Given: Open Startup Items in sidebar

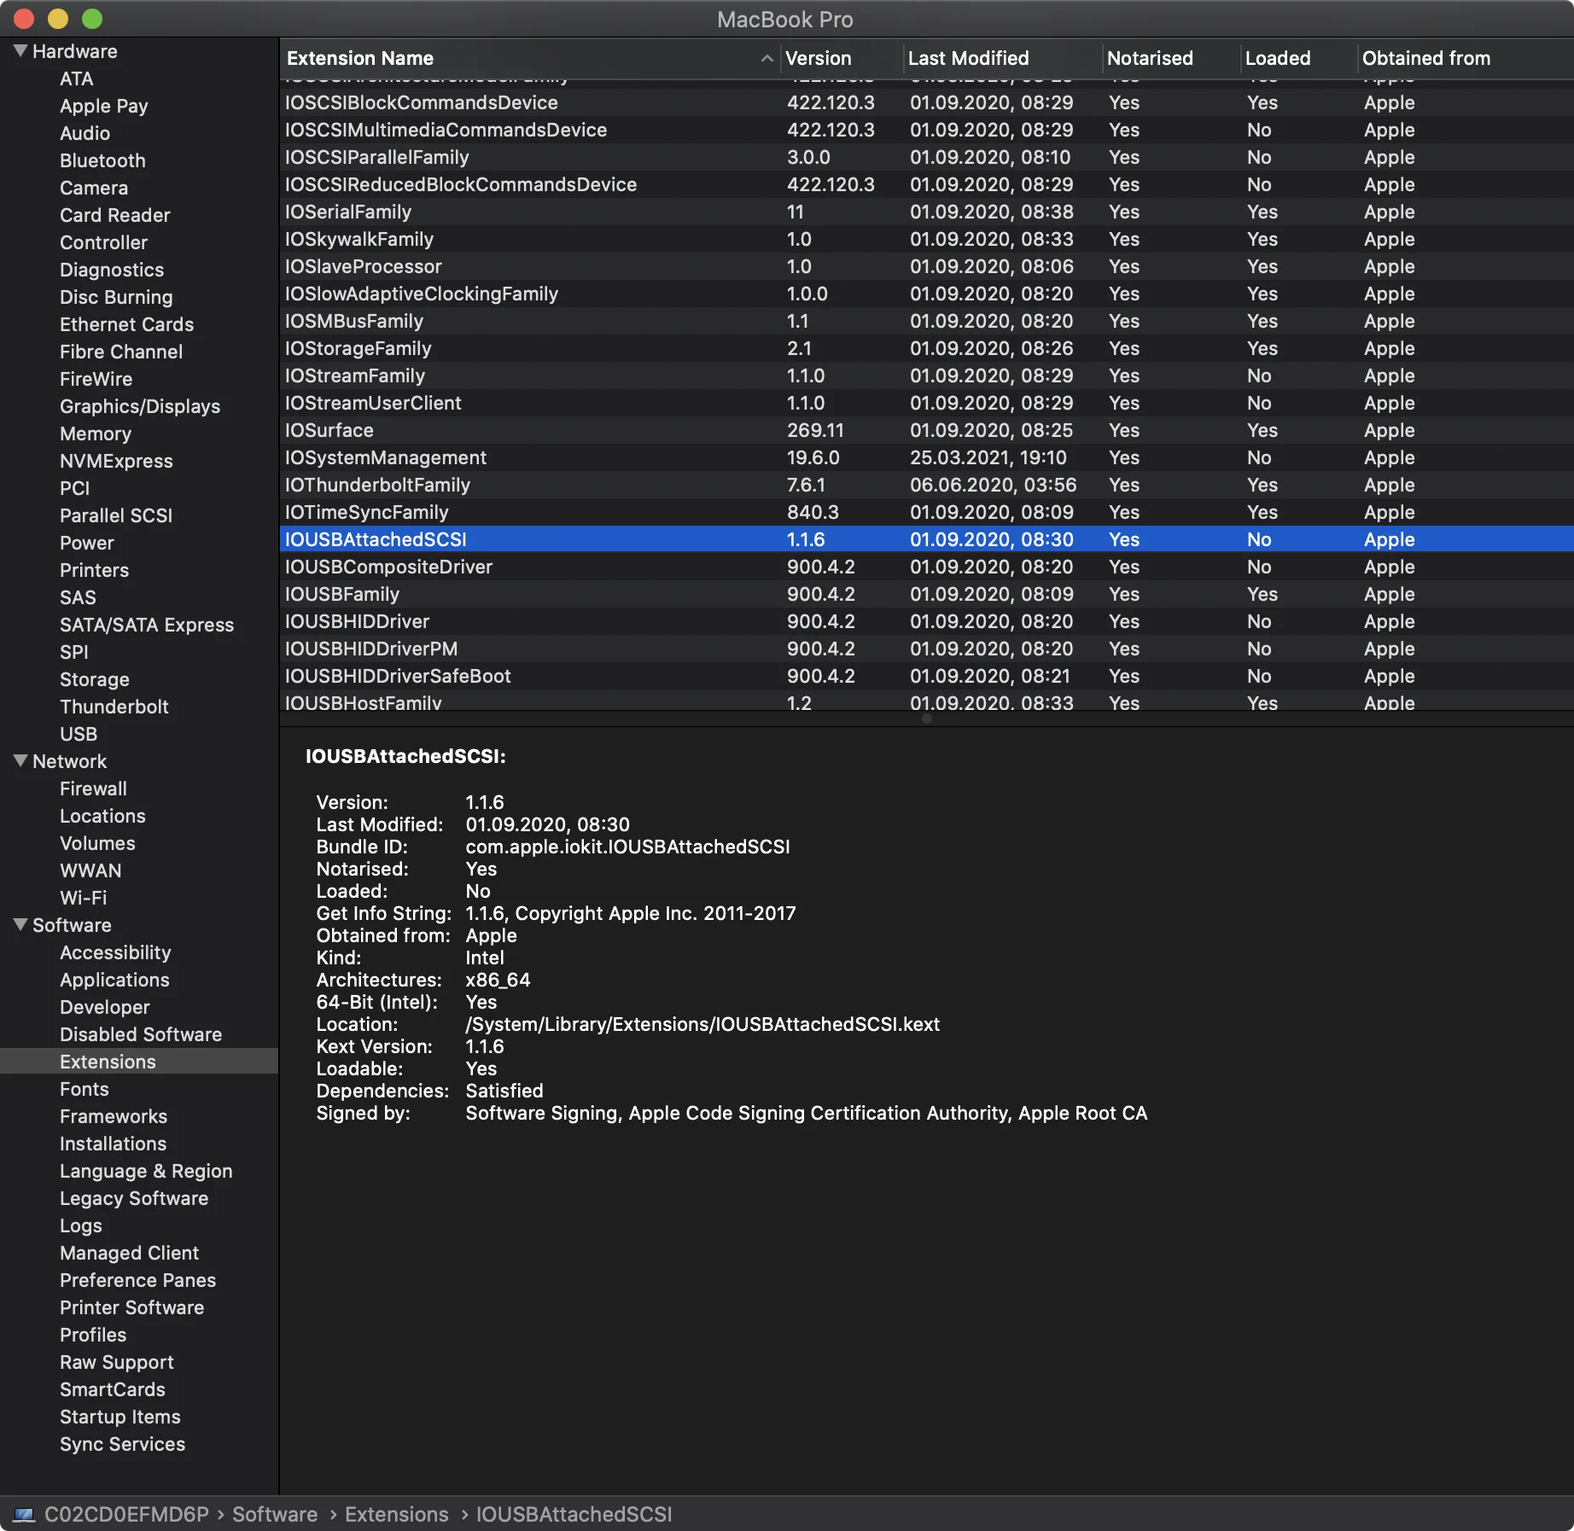Looking at the screenshot, I should (120, 1417).
